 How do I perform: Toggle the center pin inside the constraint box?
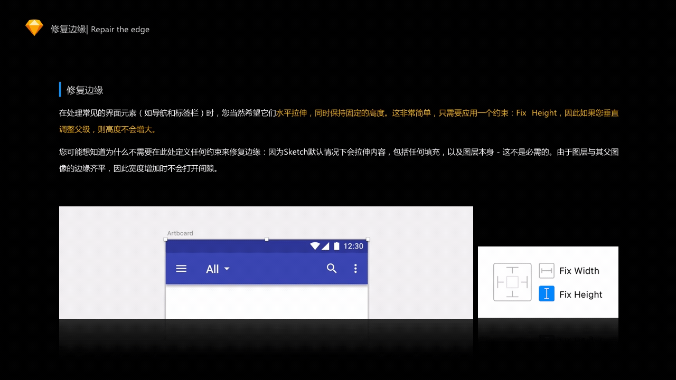(512, 282)
